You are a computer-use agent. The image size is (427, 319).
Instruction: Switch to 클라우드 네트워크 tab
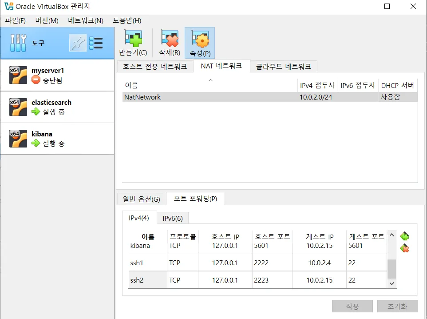284,66
